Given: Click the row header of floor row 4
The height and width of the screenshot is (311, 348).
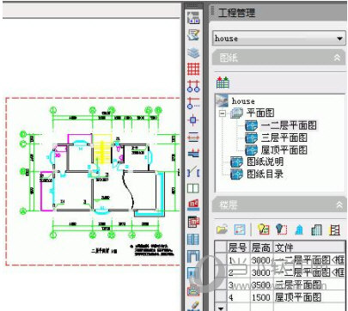Looking at the screenshot, I should [221, 297].
